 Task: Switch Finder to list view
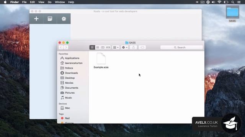click(98, 47)
